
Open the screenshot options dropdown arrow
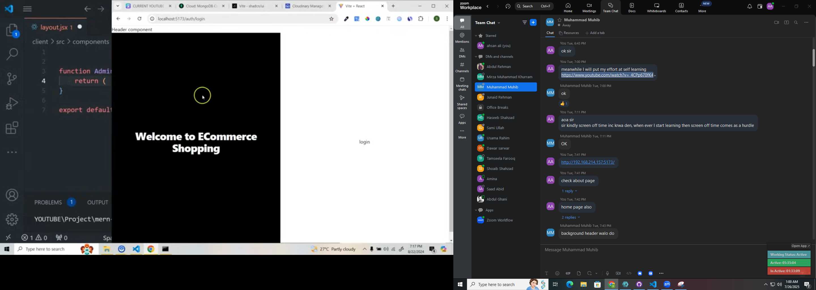point(597,273)
